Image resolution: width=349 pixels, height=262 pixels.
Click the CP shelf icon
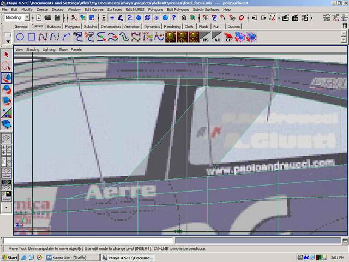point(229,37)
